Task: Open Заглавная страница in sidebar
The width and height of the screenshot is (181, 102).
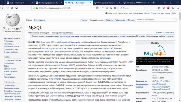Action: (x=12, y=38)
